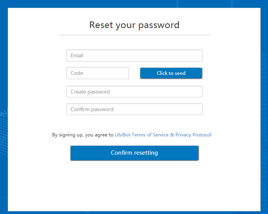The image size is (268, 214).
Task: View the Terms of Service & Privacy Protocol
Action: tap(163, 135)
